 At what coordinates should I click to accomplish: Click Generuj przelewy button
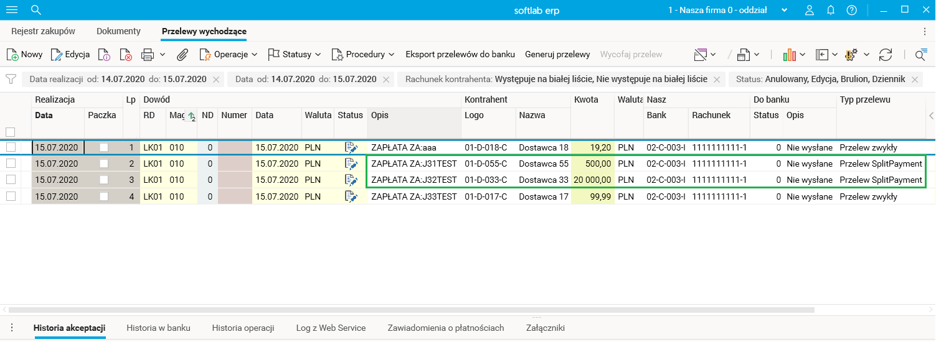point(557,55)
